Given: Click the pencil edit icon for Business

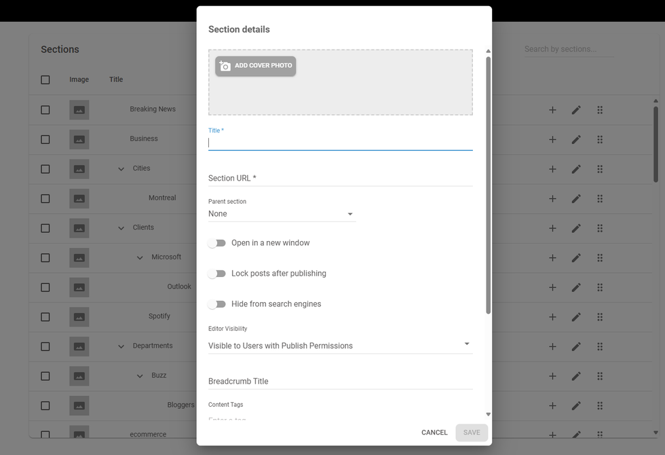Looking at the screenshot, I should point(576,140).
